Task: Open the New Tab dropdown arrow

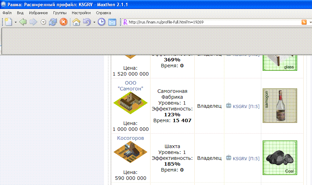Action: coord(16,22)
